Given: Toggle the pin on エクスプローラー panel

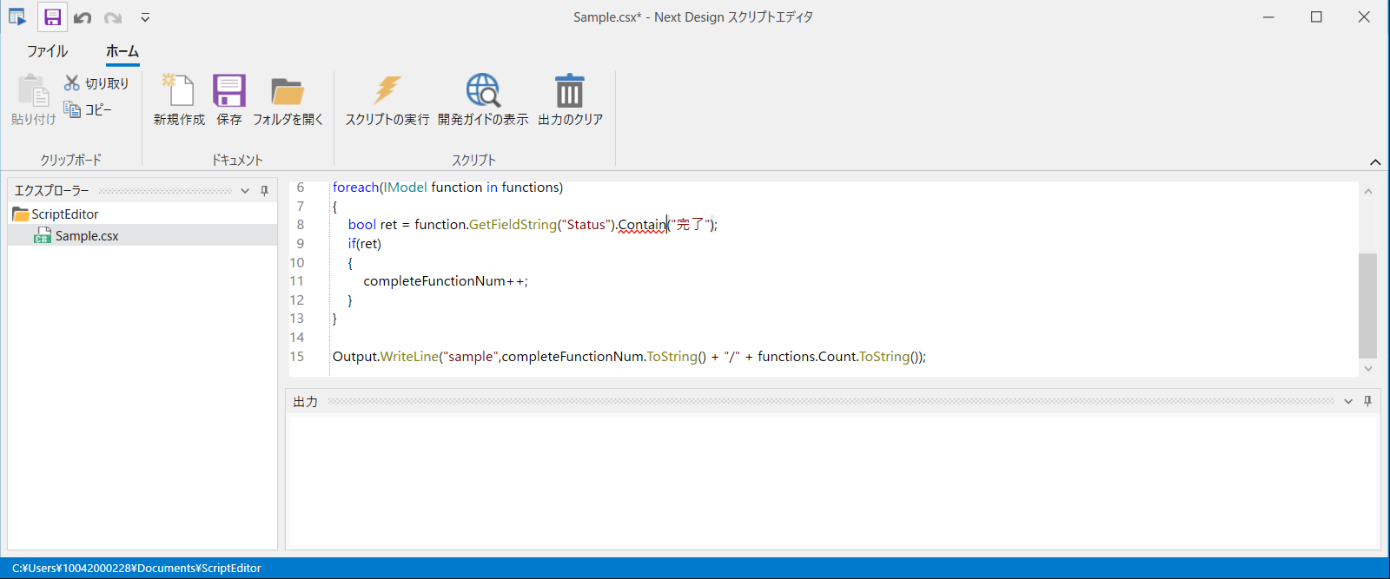Looking at the screenshot, I should point(264,191).
